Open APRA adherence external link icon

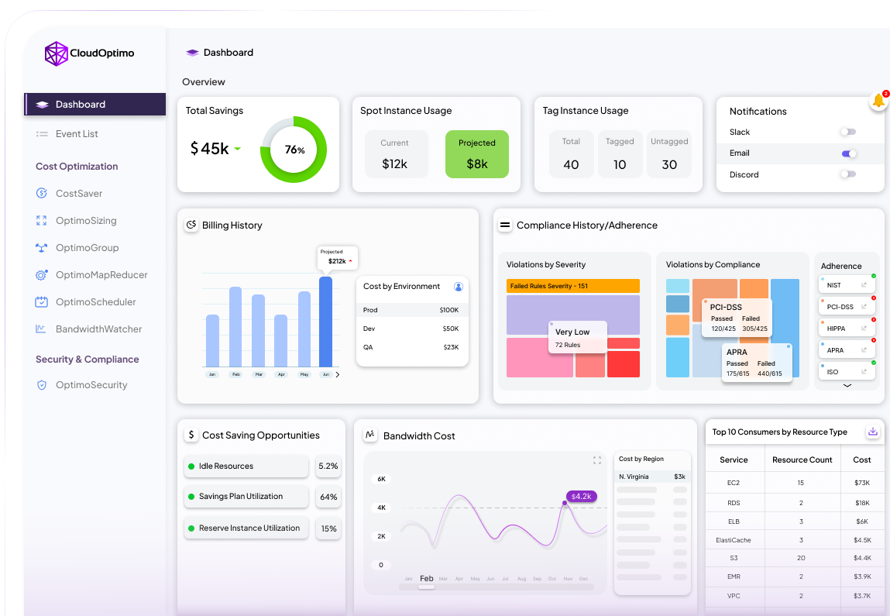pos(864,349)
